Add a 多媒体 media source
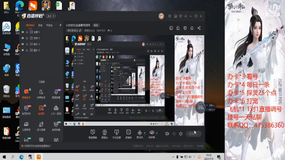 pyautogui.click(x=129, y=134)
